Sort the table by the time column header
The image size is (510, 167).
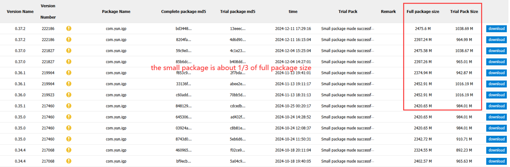pyautogui.click(x=293, y=12)
